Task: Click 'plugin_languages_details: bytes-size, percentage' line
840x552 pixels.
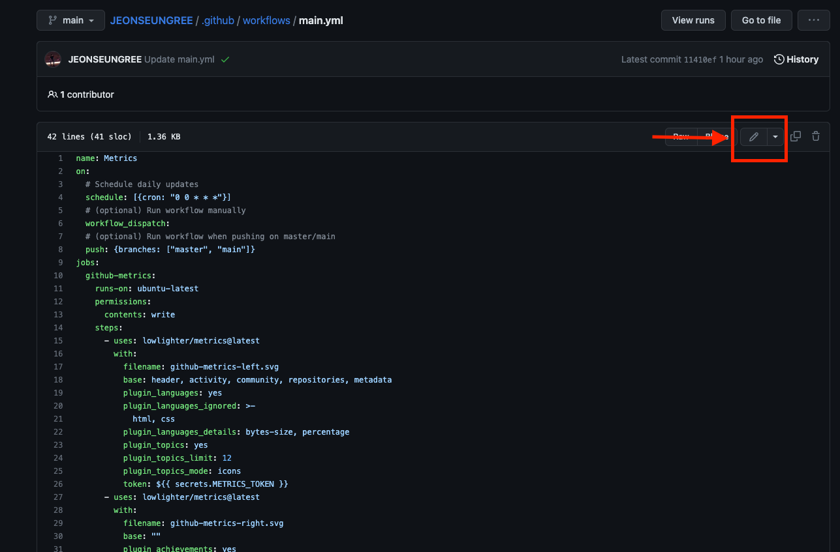Action: point(236,432)
